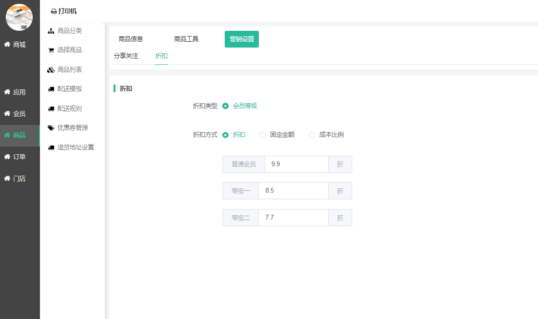
Task: Click the 折扣 section heading
Action: pos(126,88)
